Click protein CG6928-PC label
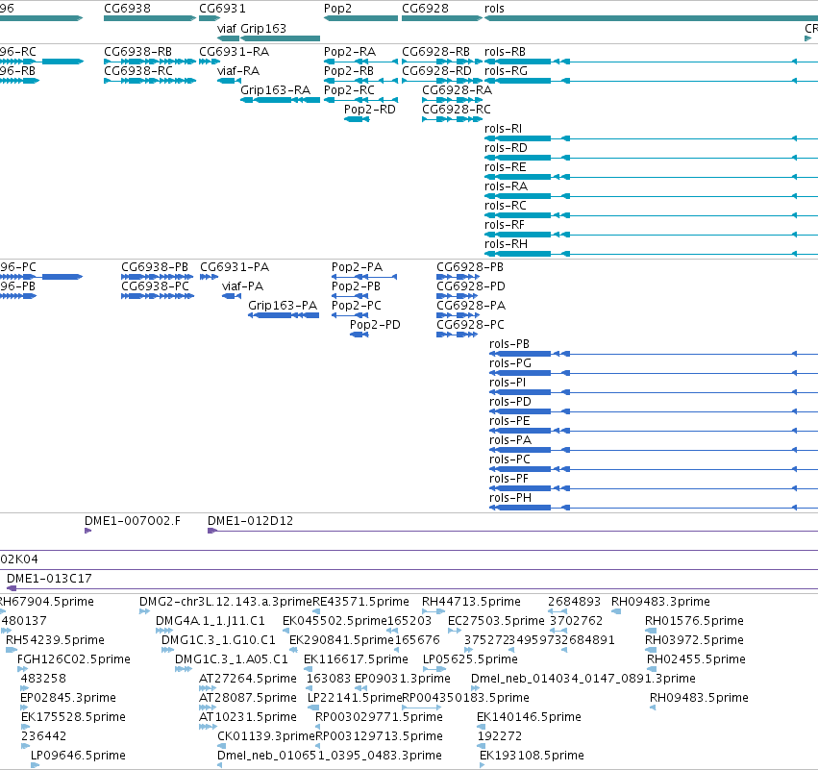 point(470,325)
